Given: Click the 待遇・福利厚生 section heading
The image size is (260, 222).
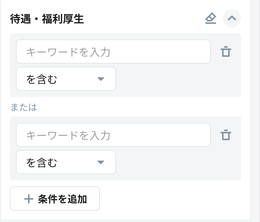Looking at the screenshot, I should point(47,19).
